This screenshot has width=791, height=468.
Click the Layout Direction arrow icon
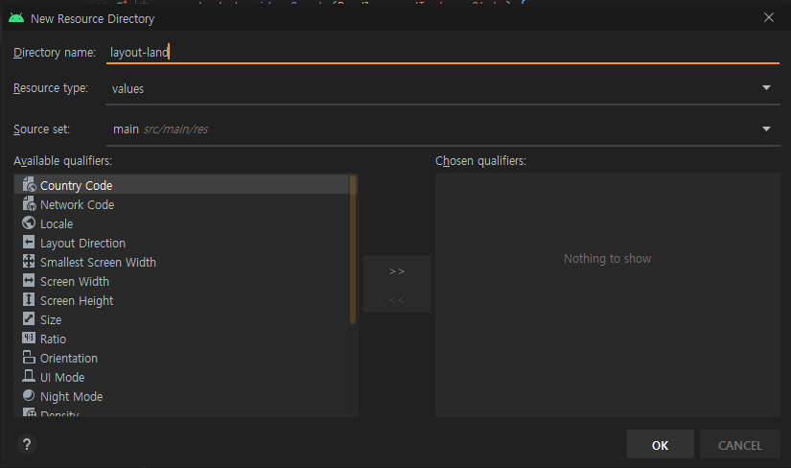(29, 242)
